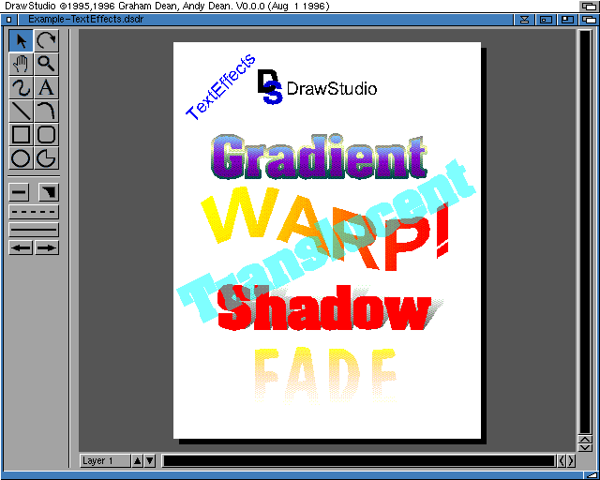Click the DrawStudio screen title text

(167, 6)
